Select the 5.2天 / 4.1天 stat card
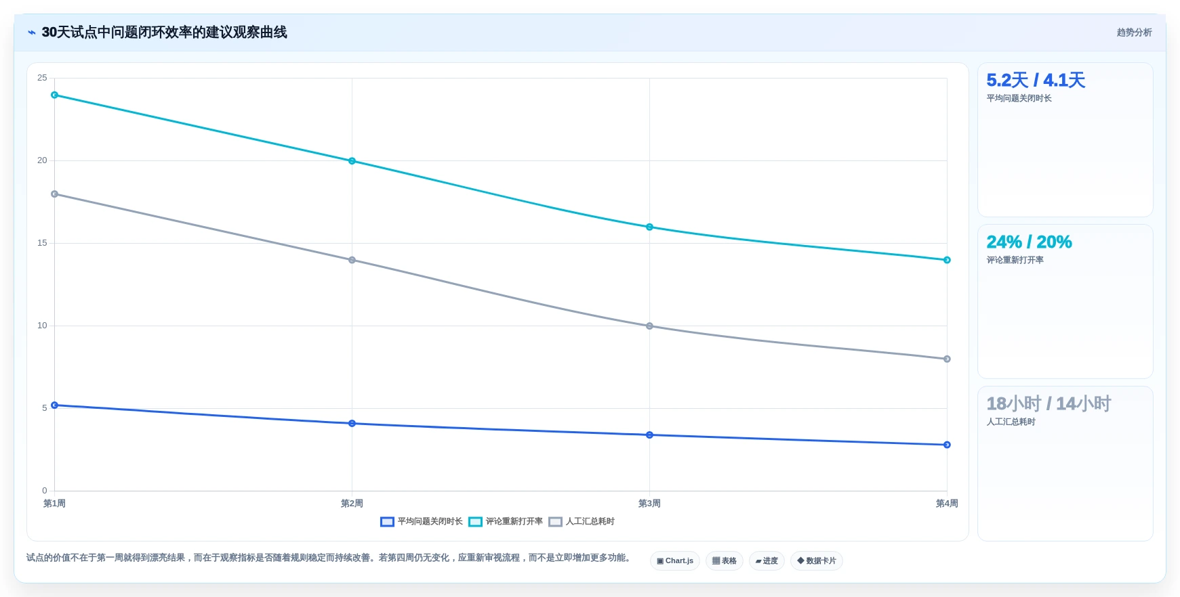 (1065, 139)
